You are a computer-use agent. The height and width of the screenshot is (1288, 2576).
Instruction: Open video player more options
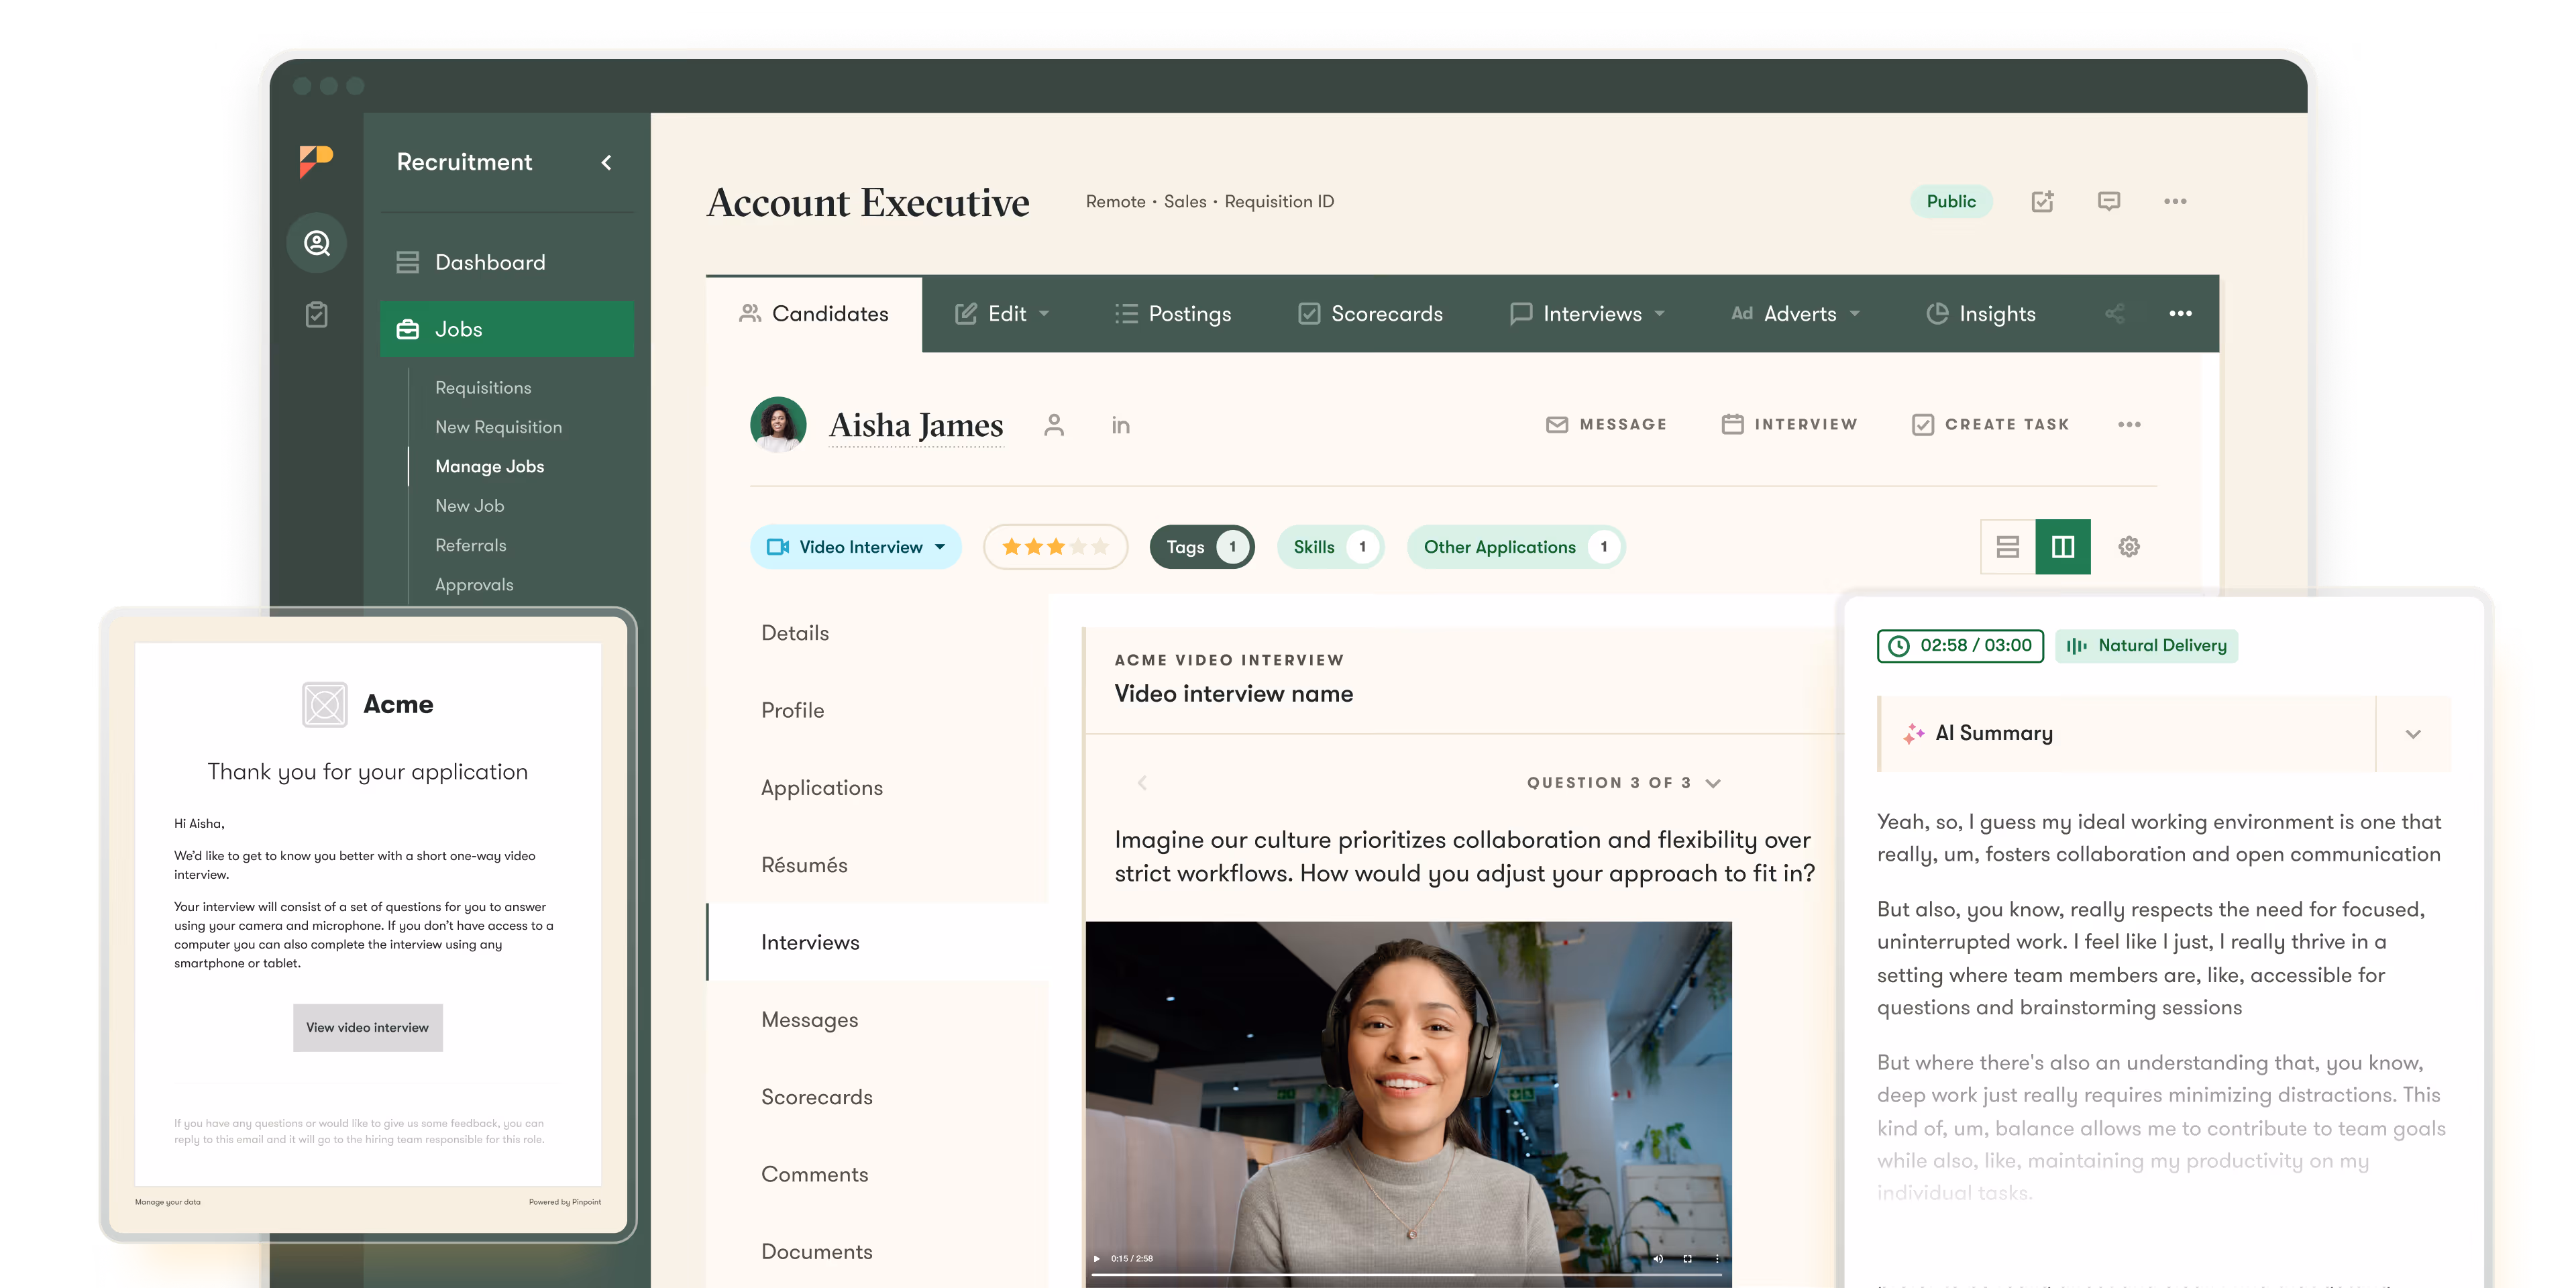point(1716,1259)
